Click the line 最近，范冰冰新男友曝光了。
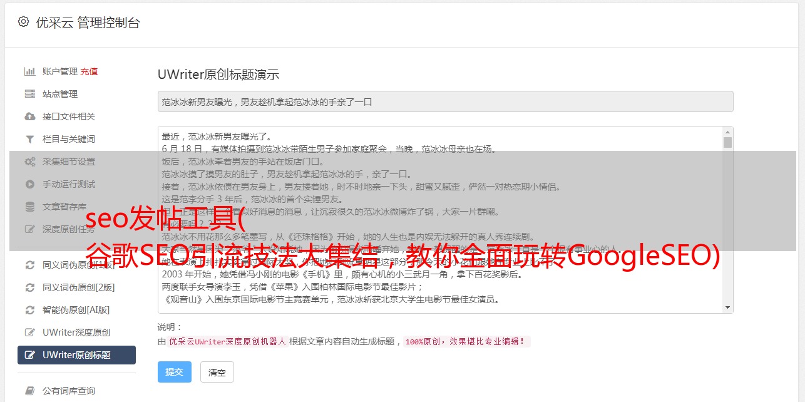The width and height of the screenshot is (805, 402). tap(217, 137)
